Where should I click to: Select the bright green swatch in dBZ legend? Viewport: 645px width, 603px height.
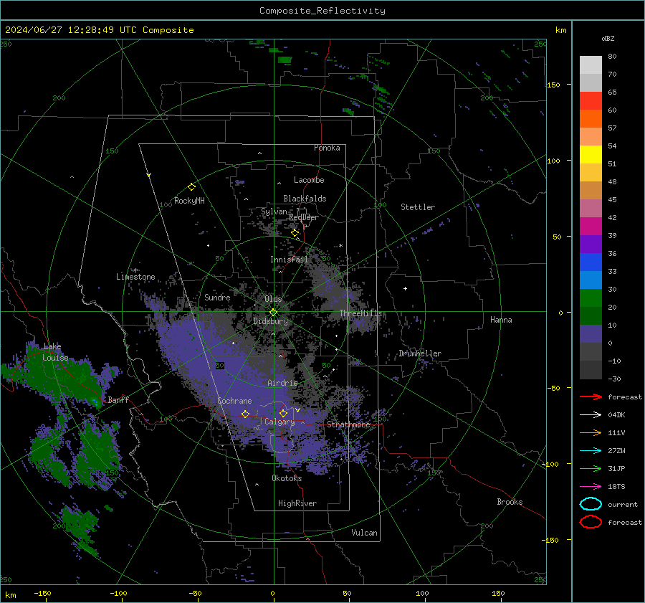tap(591, 298)
